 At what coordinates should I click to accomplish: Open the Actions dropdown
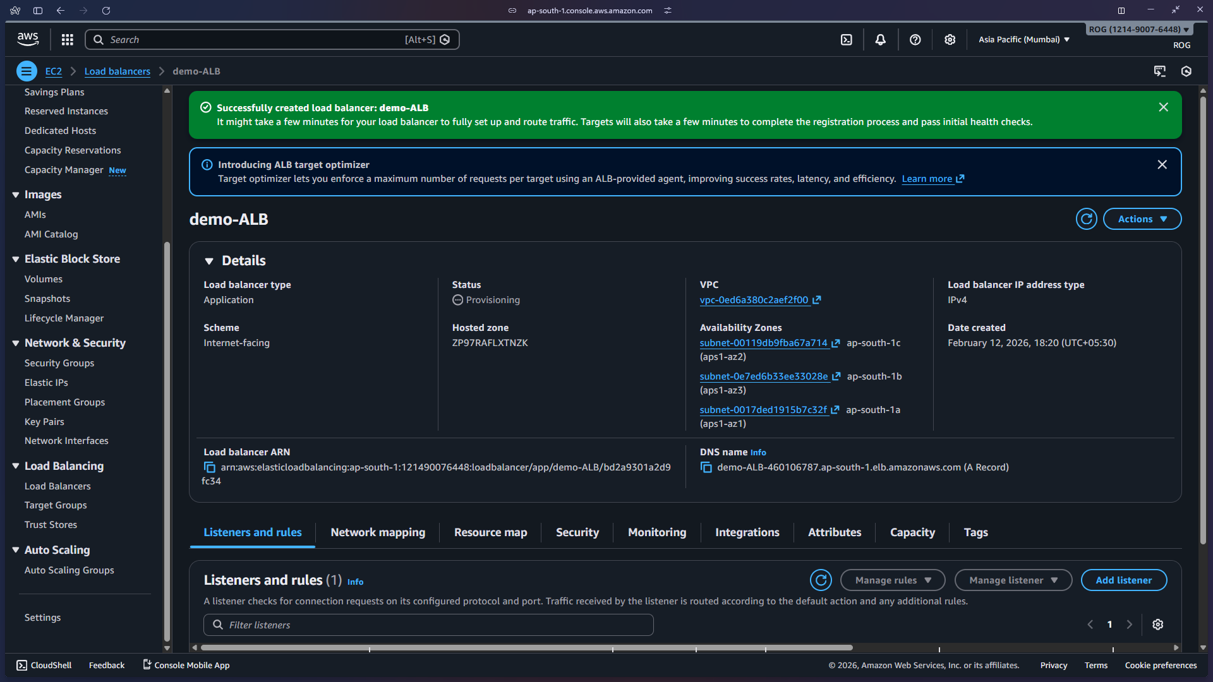point(1142,219)
